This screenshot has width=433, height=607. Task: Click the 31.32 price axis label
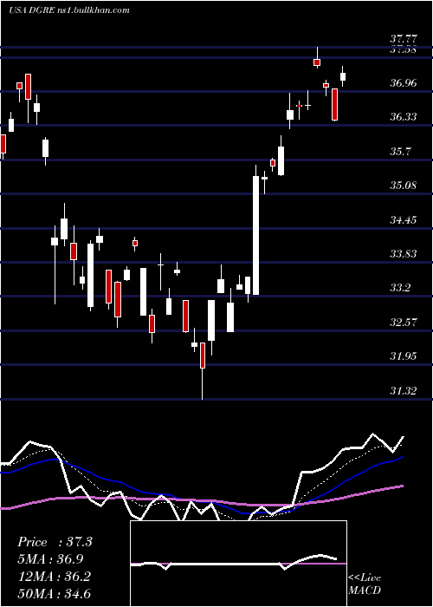(x=404, y=391)
